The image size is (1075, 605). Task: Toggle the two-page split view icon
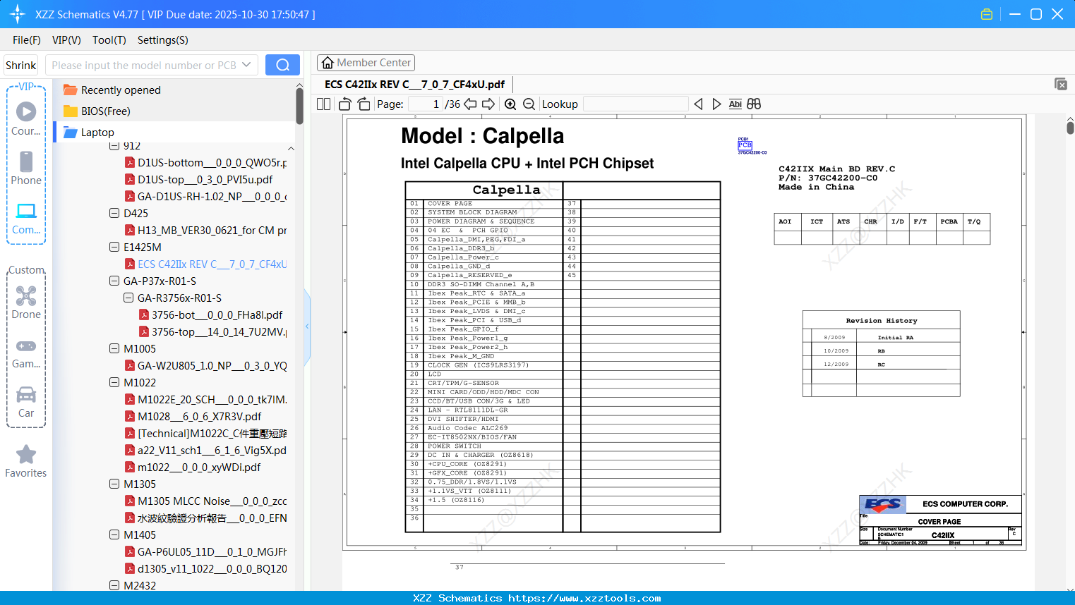323,104
